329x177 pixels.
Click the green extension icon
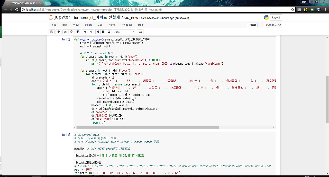pyautogui.click(x=312, y=9)
